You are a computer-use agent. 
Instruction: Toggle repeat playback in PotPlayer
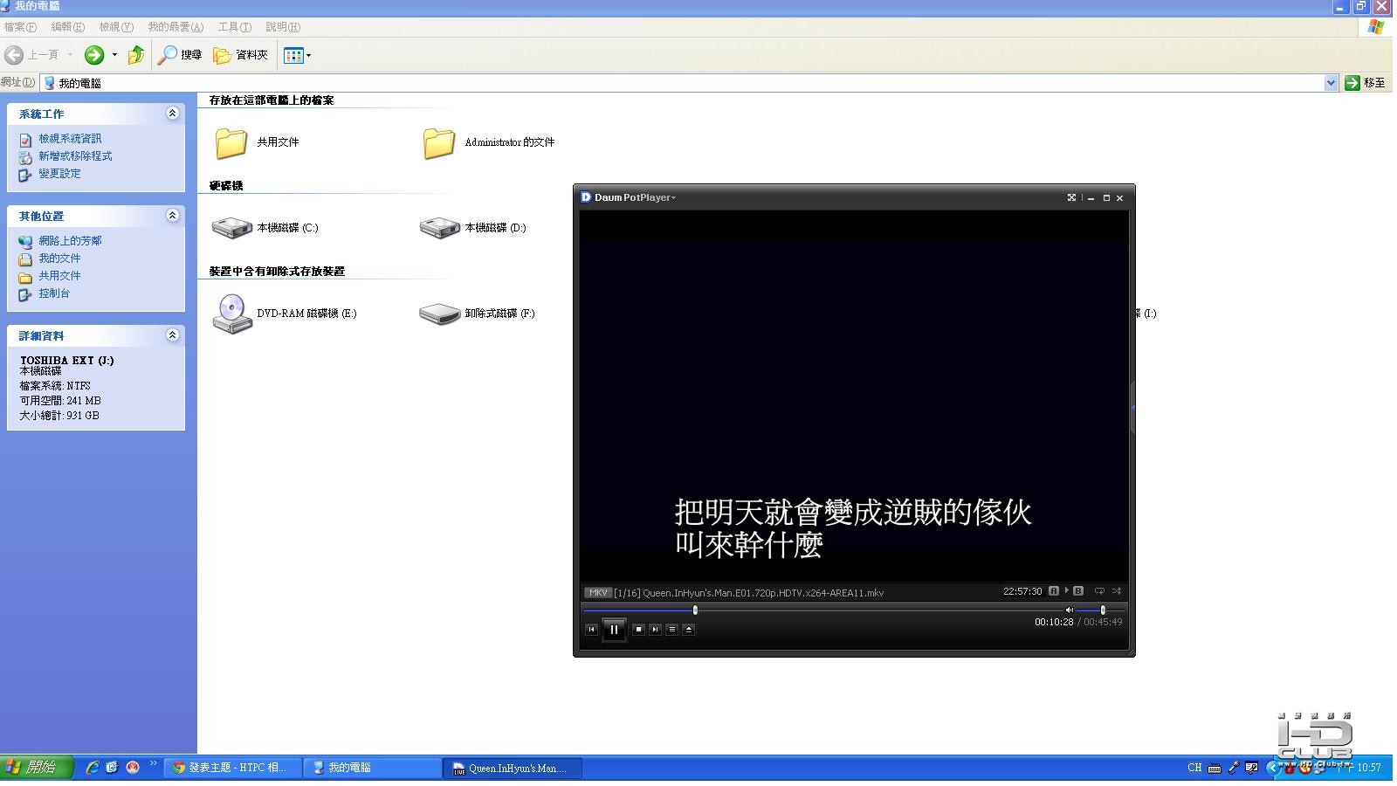(x=1099, y=591)
